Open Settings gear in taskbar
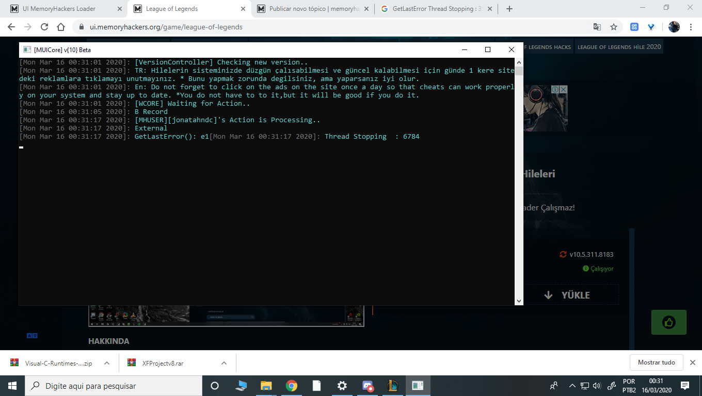The image size is (702, 396). click(x=342, y=386)
